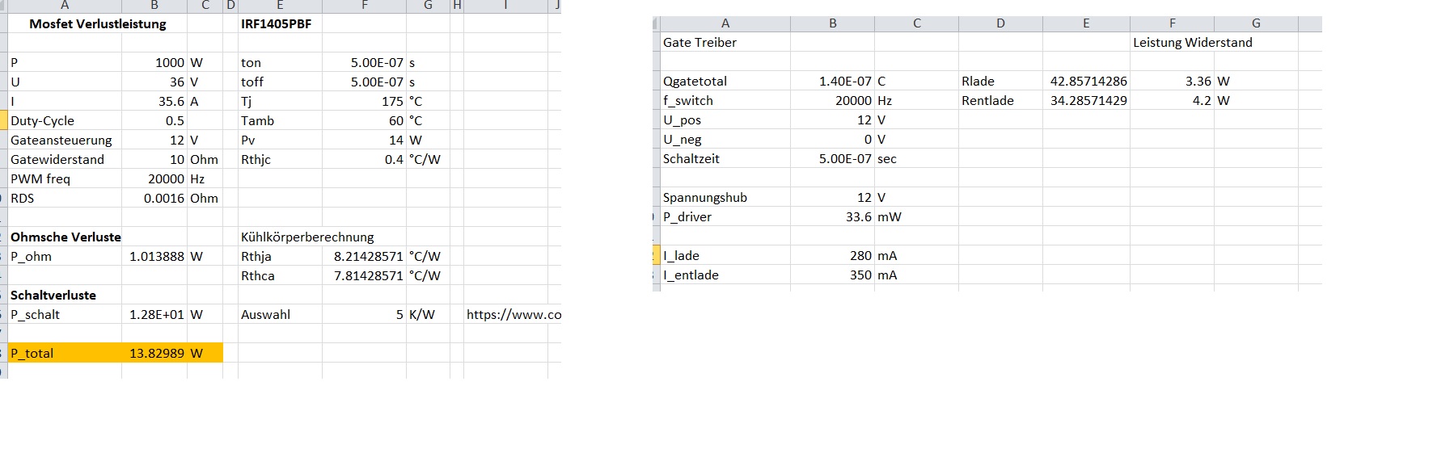Select the 'Ohmsche Verluste' heading cell
The height and width of the screenshot is (474, 1454).
click(x=65, y=237)
